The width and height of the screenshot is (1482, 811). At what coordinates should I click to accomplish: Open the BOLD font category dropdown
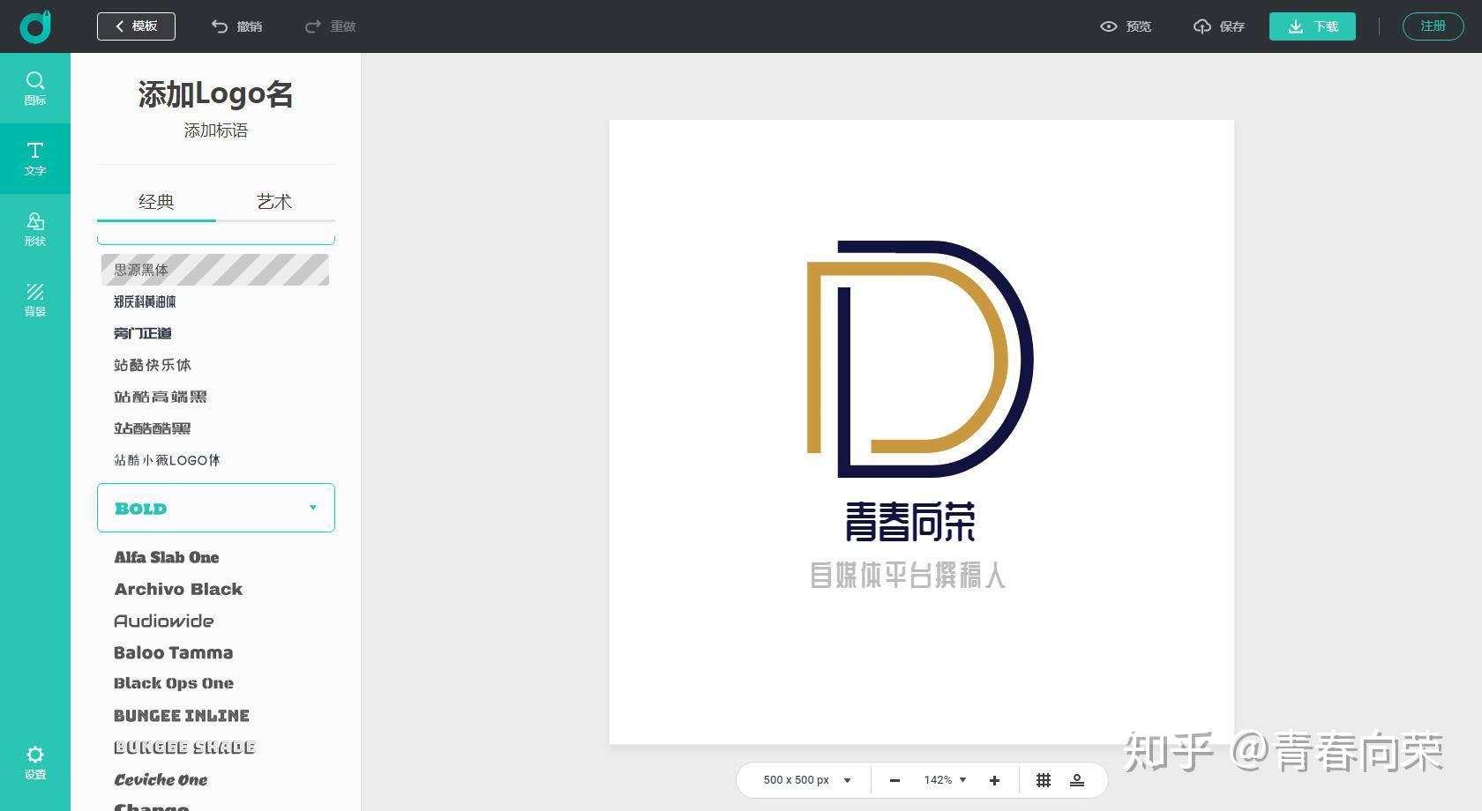[x=215, y=508]
